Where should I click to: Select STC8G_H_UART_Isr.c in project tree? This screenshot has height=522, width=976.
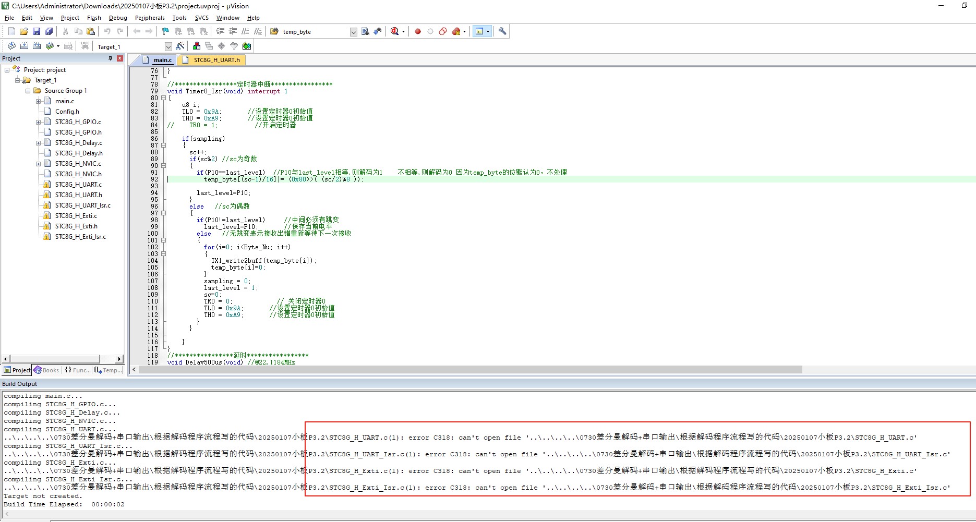[82, 205]
